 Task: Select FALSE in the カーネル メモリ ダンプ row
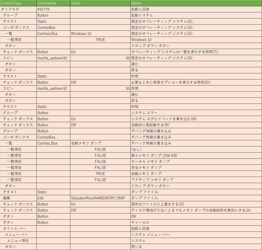point(100,162)
